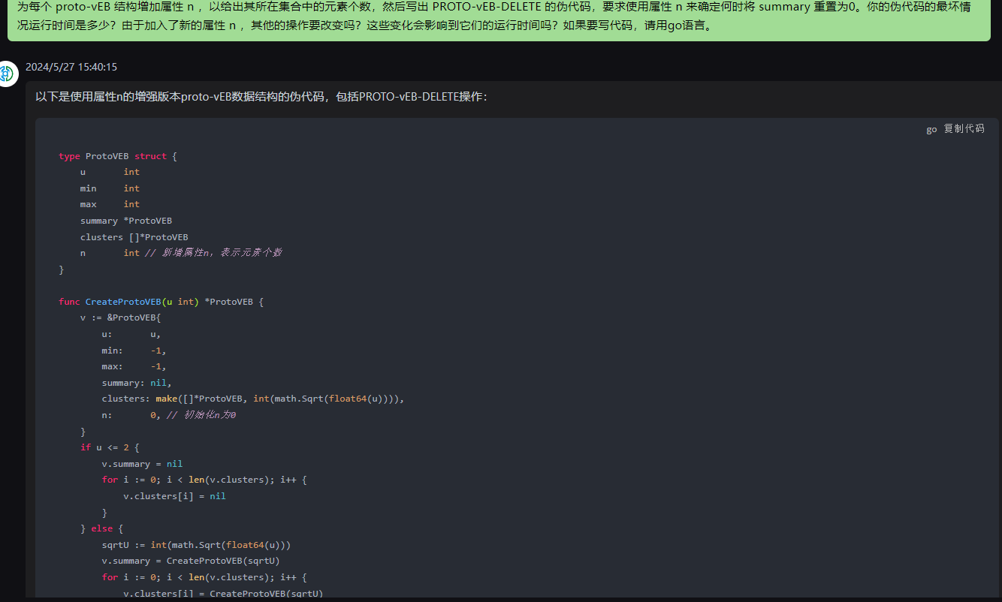
Task: Click the 'v := &ProtoVEB{' line
Action: 121,318
